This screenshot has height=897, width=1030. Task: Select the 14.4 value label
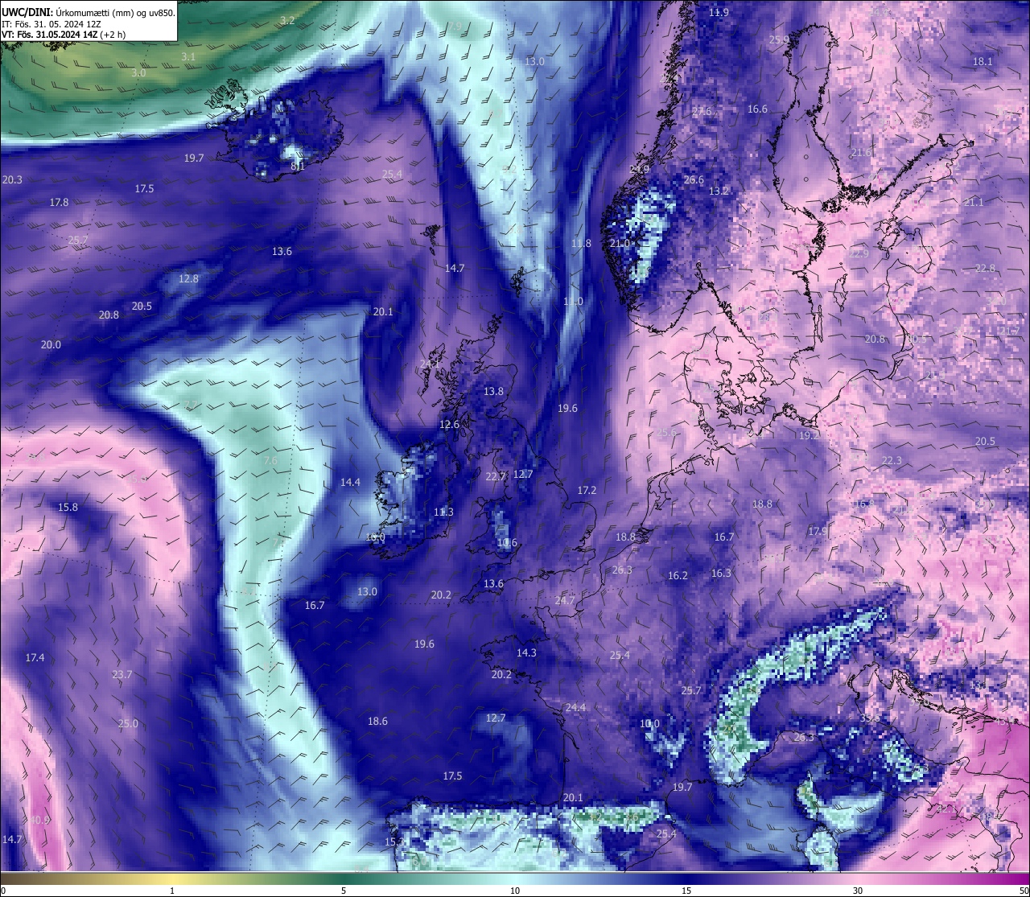pos(350,483)
